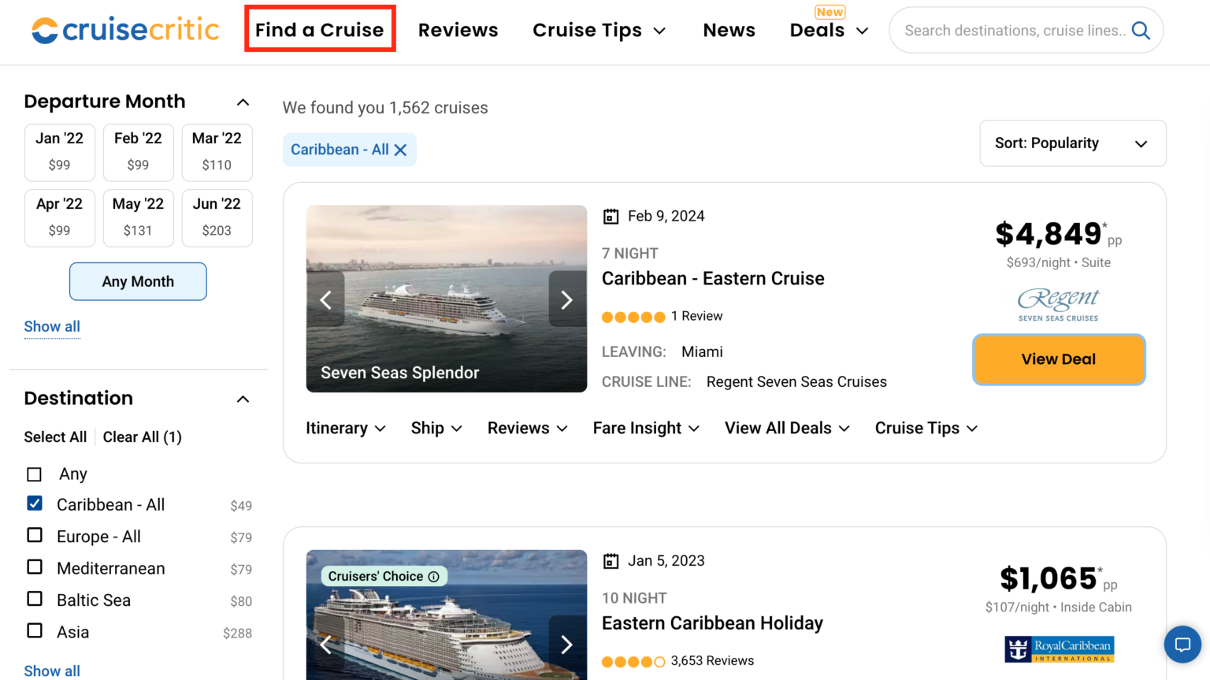This screenshot has width=1210, height=680.
Task: Click the five-star rating of Eastern Cruise
Action: 633,317
